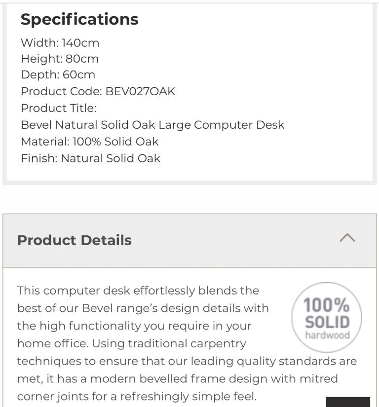Viewport: 379px width, 407px height.
Task: Click the Finish: Natural Solid Oak line
Action: pos(90,158)
